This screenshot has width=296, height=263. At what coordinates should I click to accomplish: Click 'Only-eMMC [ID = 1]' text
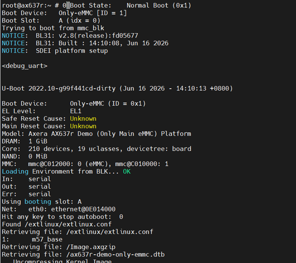click(x=92, y=13)
